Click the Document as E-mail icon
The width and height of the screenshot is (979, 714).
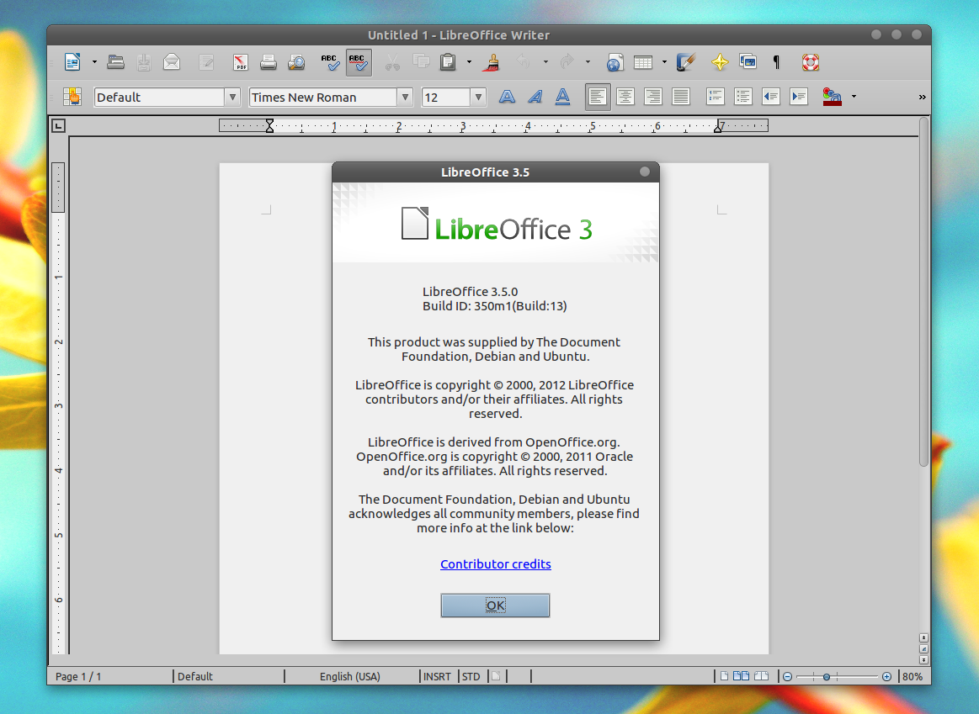pyautogui.click(x=172, y=61)
